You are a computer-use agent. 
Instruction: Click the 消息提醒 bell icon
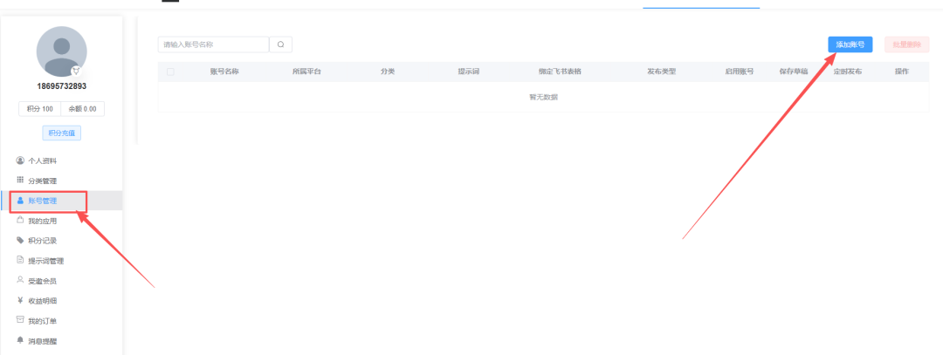coord(20,340)
